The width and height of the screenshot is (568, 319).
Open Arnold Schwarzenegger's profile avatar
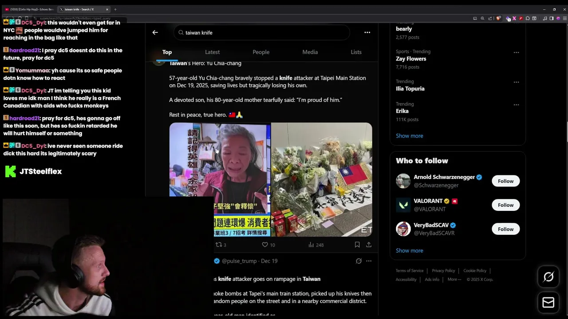[x=403, y=181]
